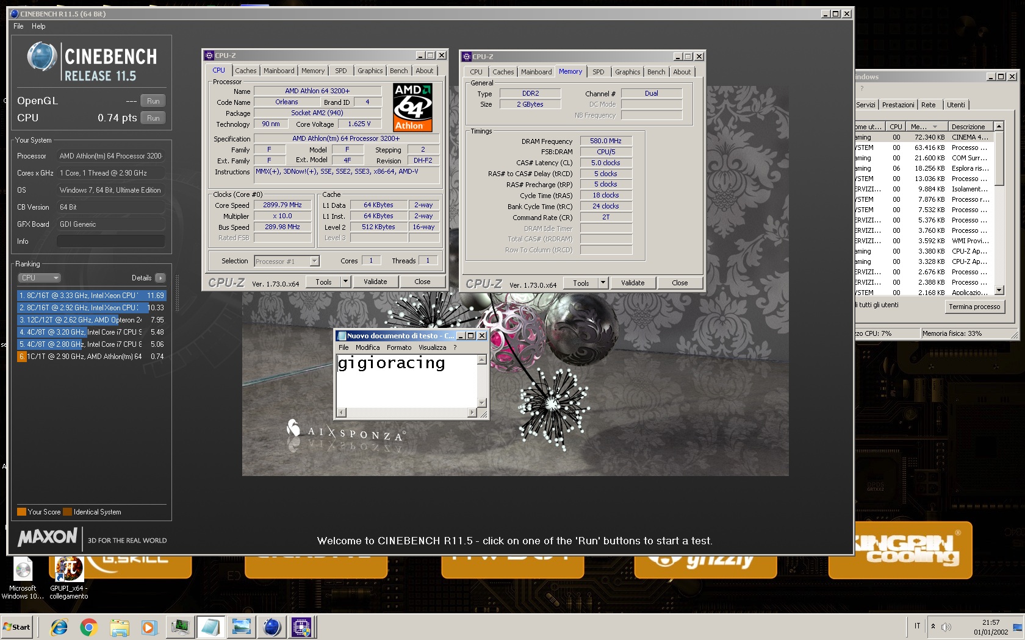Click the Memory CPU-Z window title bar icon
This screenshot has height=640, width=1025.
(x=466, y=57)
